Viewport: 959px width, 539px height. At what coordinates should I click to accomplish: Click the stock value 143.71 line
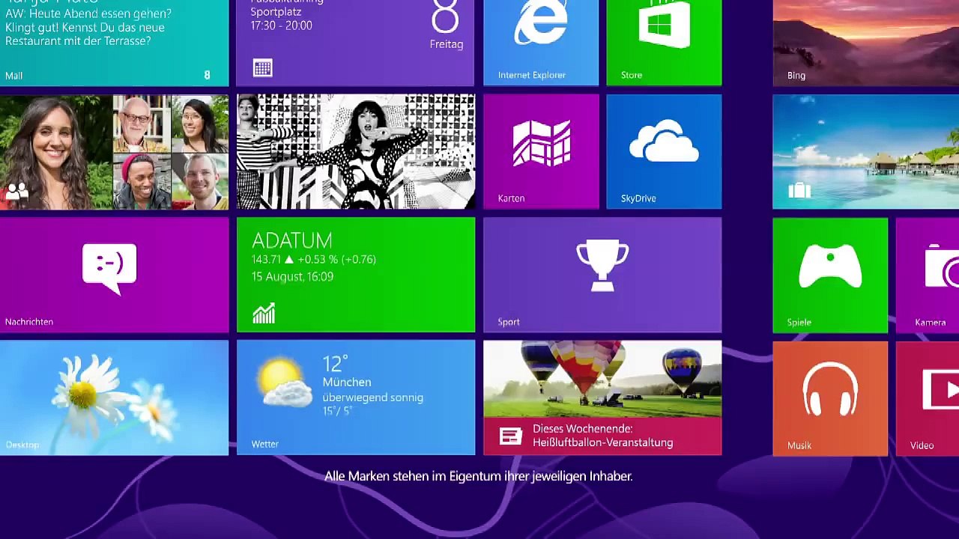(314, 259)
